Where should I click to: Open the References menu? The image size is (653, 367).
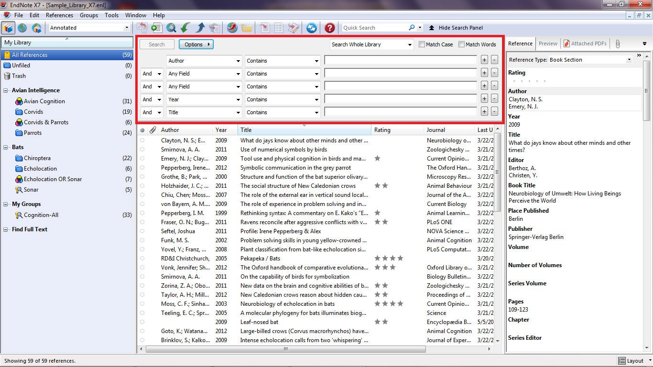coord(59,15)
